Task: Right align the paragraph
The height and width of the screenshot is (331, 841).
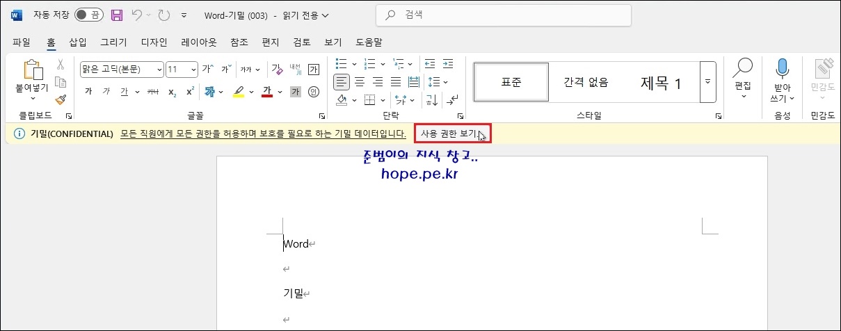Action: pos(378,81)
